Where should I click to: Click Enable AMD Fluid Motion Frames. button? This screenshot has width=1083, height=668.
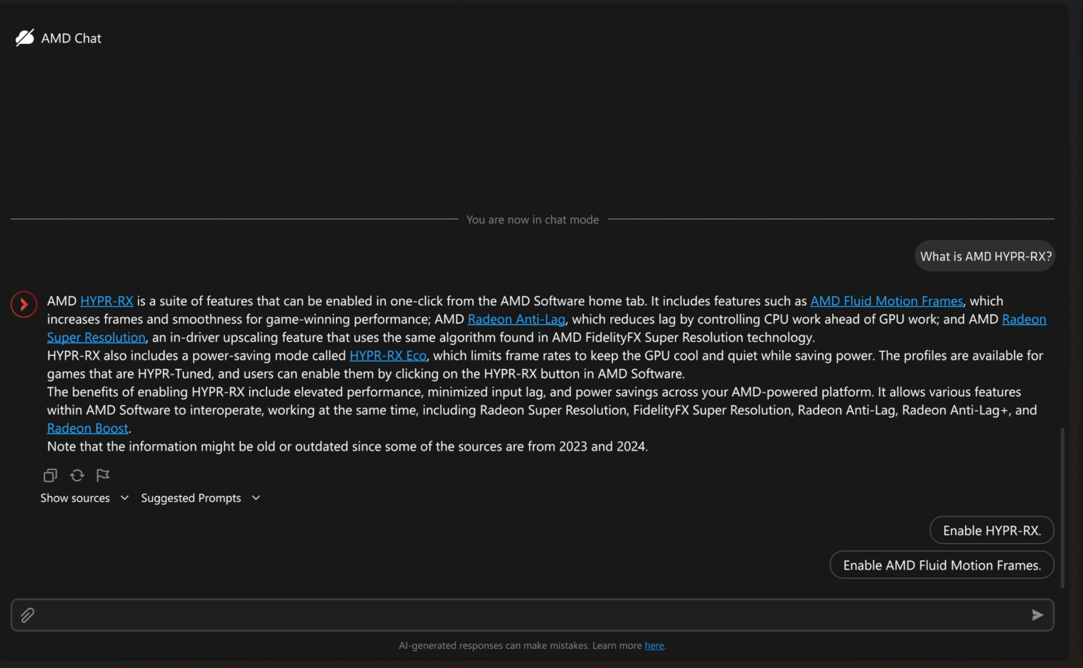click(x=942, y=565)
